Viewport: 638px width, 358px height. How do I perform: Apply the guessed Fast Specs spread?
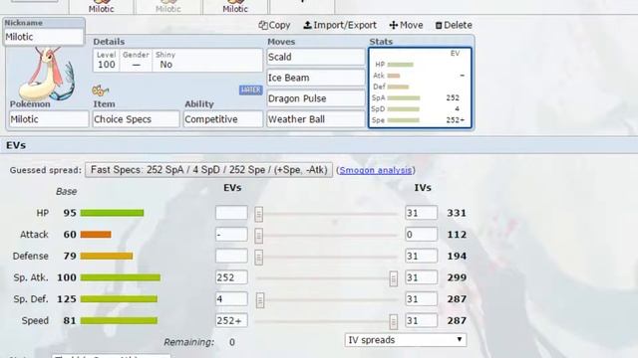coord(208,170)
